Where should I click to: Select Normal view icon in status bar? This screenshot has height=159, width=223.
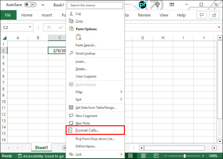[x=130, y=156]
